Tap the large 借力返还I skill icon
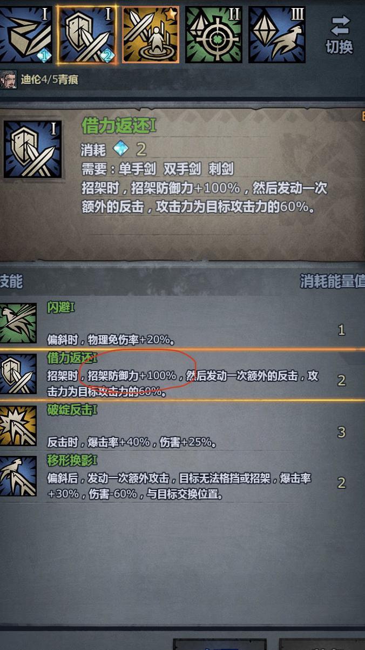365x650 pixels. point(32,149)
